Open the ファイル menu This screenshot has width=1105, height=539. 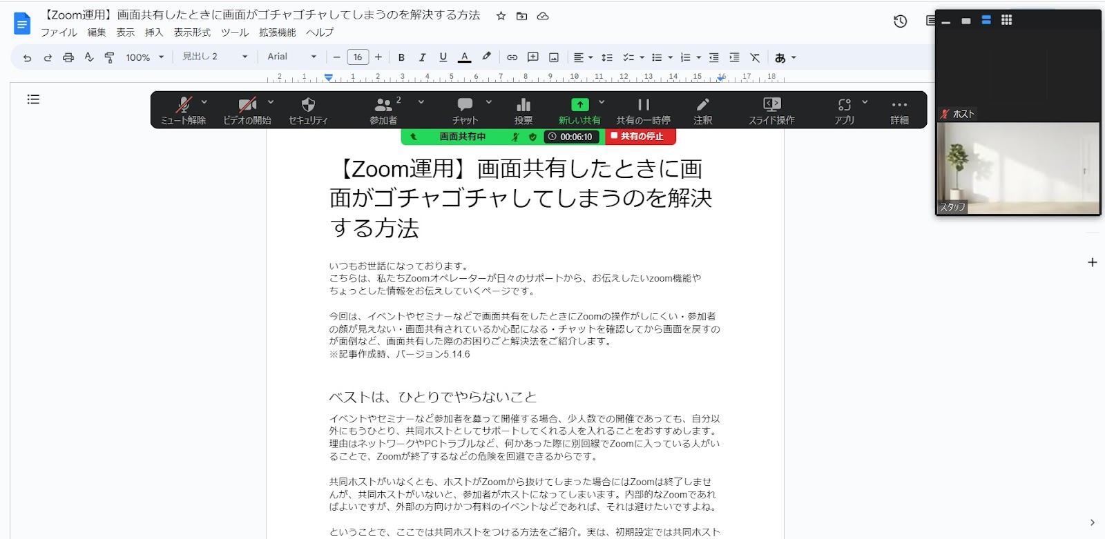59,32
